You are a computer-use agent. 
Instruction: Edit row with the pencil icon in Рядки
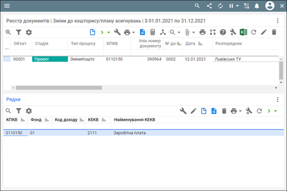(194, 111)
